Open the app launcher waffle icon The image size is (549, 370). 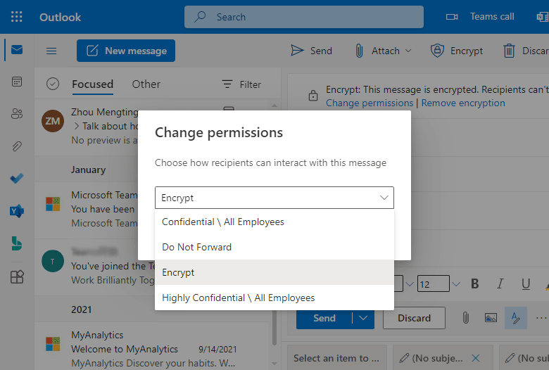pos(17,17)
